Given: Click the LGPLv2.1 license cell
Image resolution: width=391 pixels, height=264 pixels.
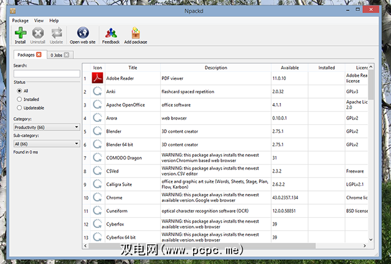Looking at the screenshot, I should (355, 184).
